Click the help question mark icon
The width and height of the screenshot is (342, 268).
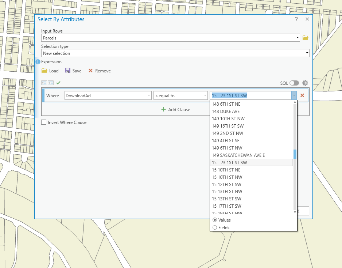[x=296, y=19]
